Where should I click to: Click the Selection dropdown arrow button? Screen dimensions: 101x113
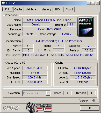pos(48,93)
